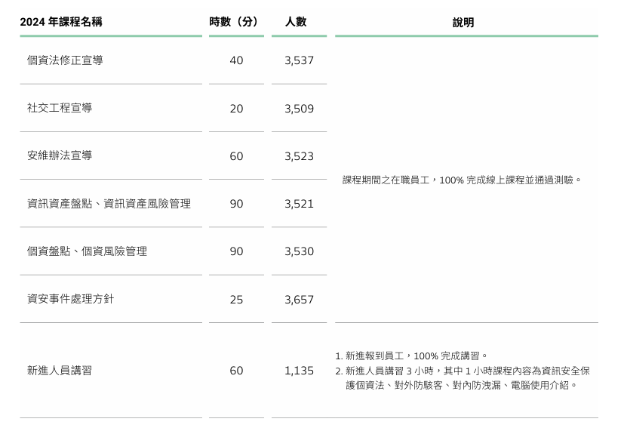
Task: Click the 人數 column header
Action: [296, 23]
